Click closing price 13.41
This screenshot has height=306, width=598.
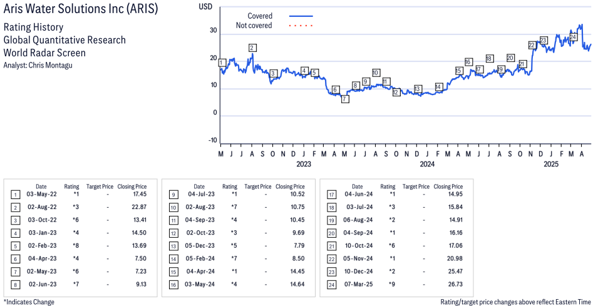tap(139, 220)
